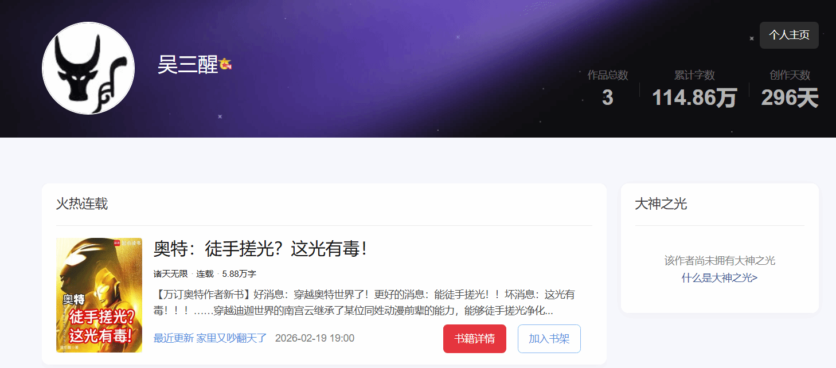Open the title 奥特：徒手搓光？这光有毒！

[260, 249]
